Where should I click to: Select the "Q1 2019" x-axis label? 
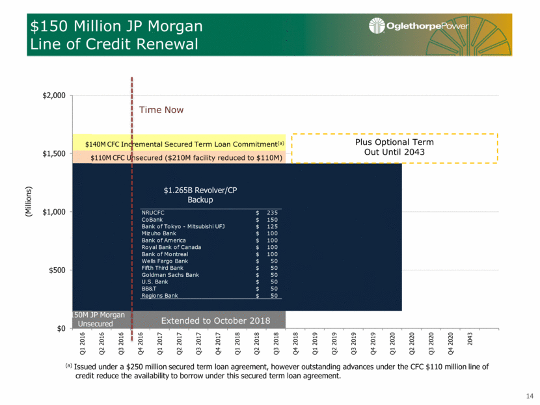click(x=315, y=343)
